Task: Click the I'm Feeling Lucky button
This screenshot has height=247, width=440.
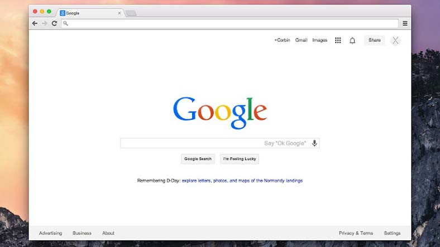Action: tap(240, 159)
